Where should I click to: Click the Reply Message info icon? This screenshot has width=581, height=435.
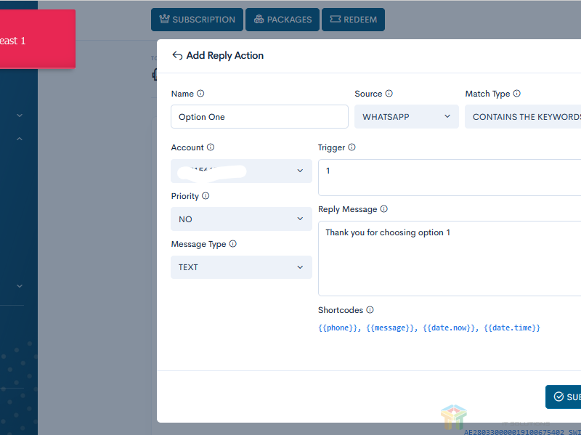[384, 209]
